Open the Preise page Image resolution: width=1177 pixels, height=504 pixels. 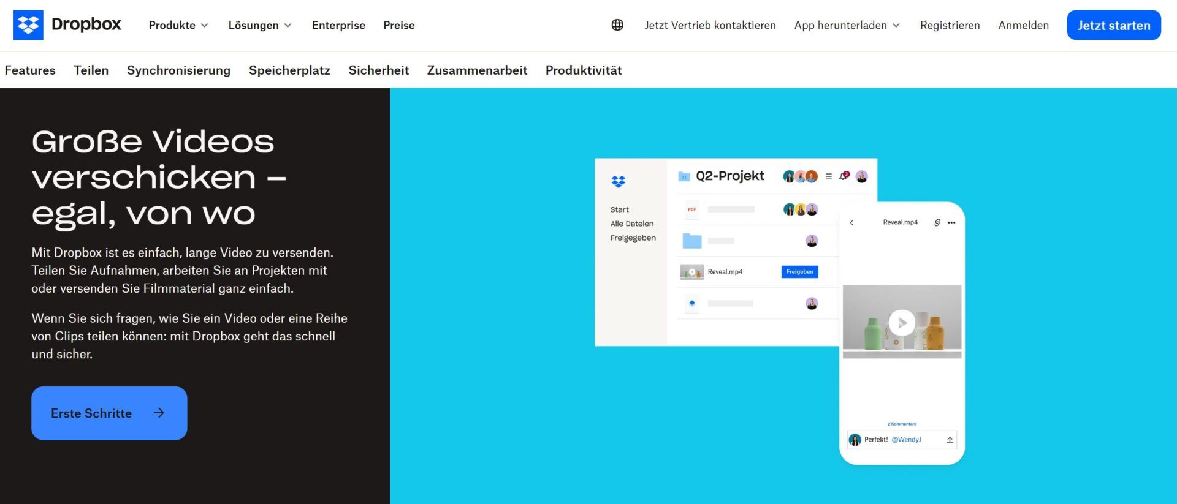point(399,25)
